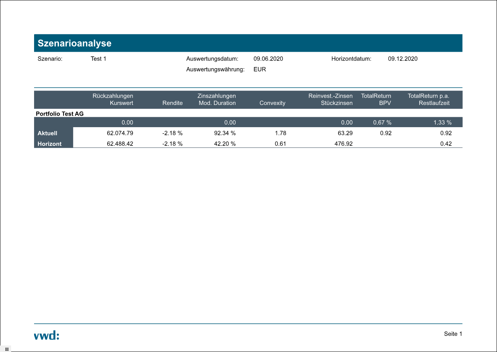Image resolution: width=497 pixels, height=352 pixels.
Task: Click the vwd: logo in the footer
Action: [x=47, y=336]
